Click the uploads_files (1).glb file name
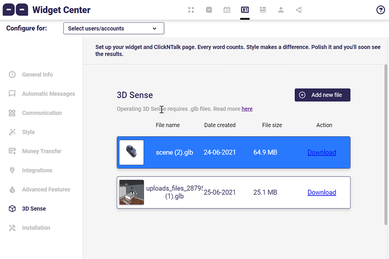Viewport: 389px width, 259px height. pos(174,192)
